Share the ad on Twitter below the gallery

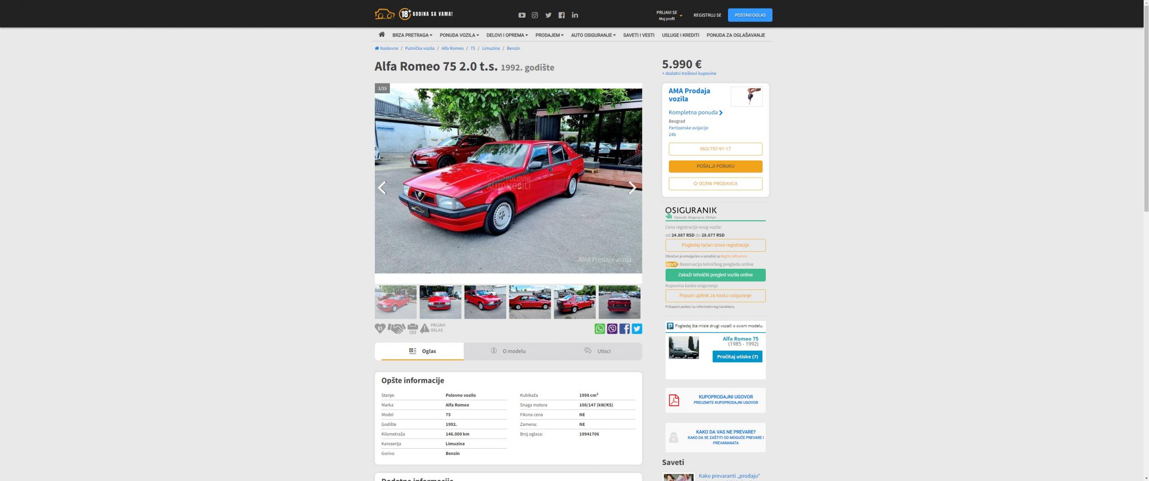637,328
